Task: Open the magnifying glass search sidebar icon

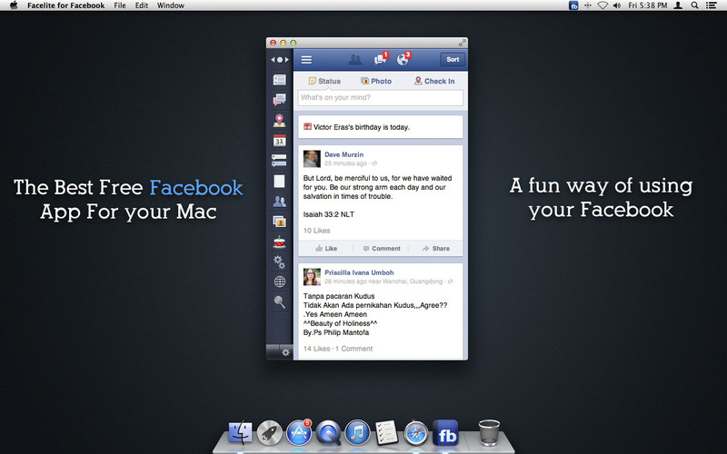Action: [279, 302]
